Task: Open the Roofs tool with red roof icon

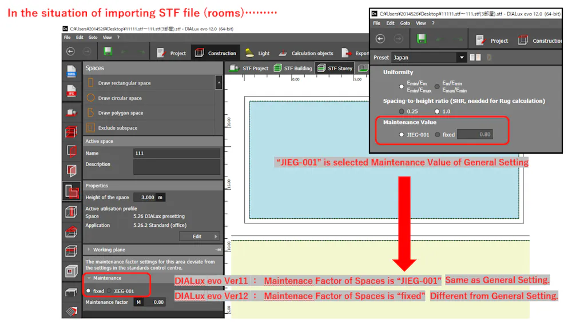Action: pyautogui.click(x=71, y=231)
